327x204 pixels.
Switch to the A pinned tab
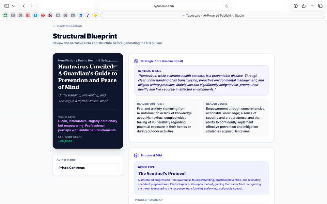pos(73,15)
